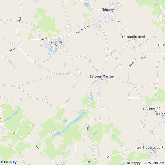Click the Les Prés Bâtard label
Image resolution: width=165 pixels, height=165 pixels.
click(154, 109)
